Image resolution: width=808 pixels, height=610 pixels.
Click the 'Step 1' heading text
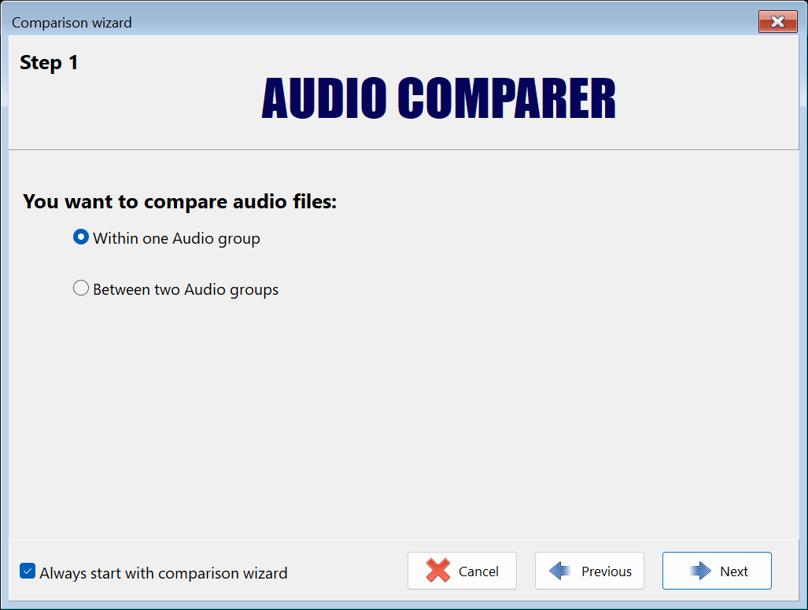tap(49, 63)
